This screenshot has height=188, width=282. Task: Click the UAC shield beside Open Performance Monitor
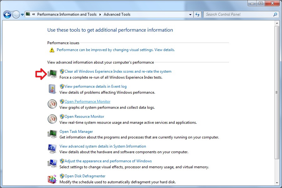point(62,101)
